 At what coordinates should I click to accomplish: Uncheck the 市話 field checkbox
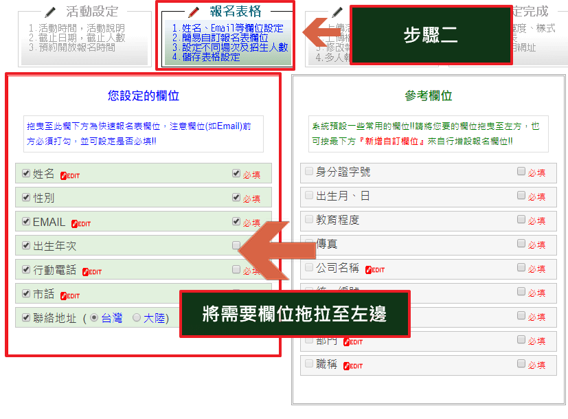click(x=26, y=293)
